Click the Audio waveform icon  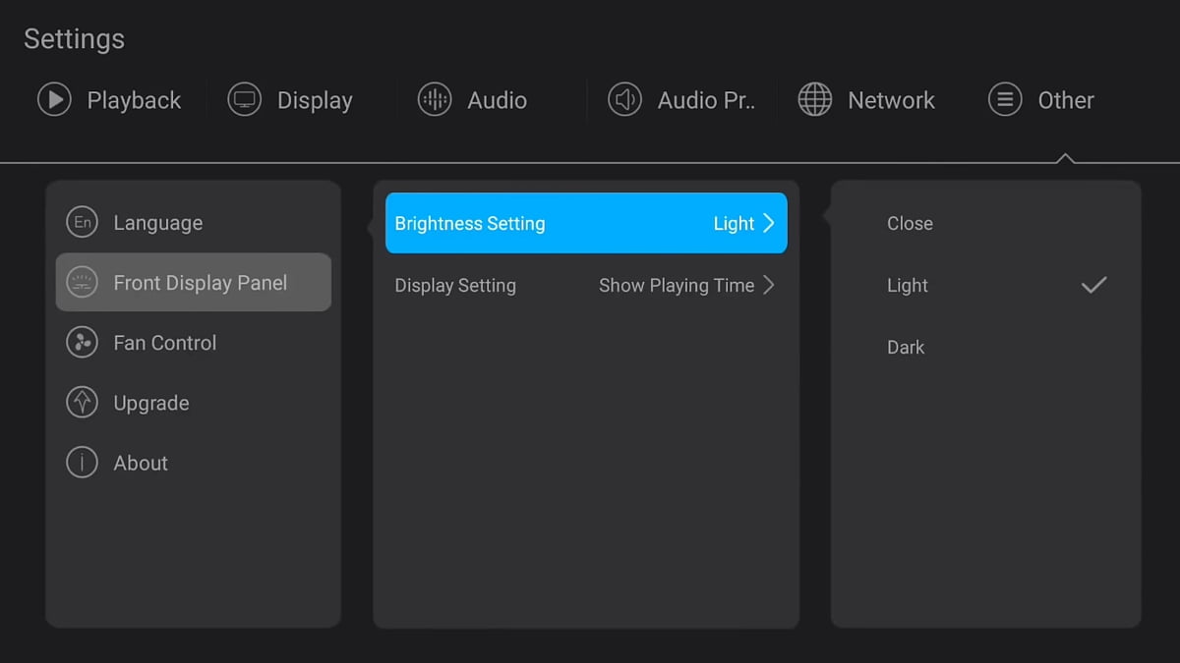(x=435, y=99)
